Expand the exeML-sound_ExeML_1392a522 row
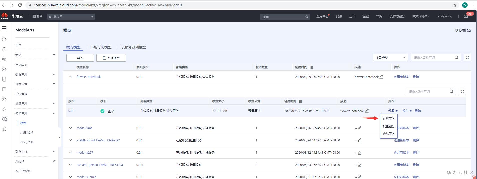This screenshot has height=179, width=477. click(x=70, y=140)
